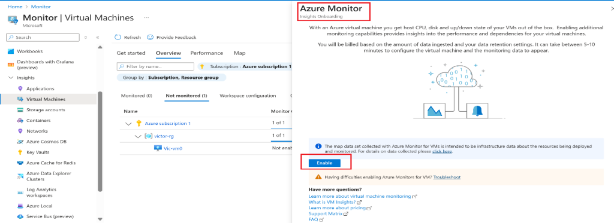Click the Troubleshoot link
Viewport: 614px width, 223px height.
coord(447,177)
